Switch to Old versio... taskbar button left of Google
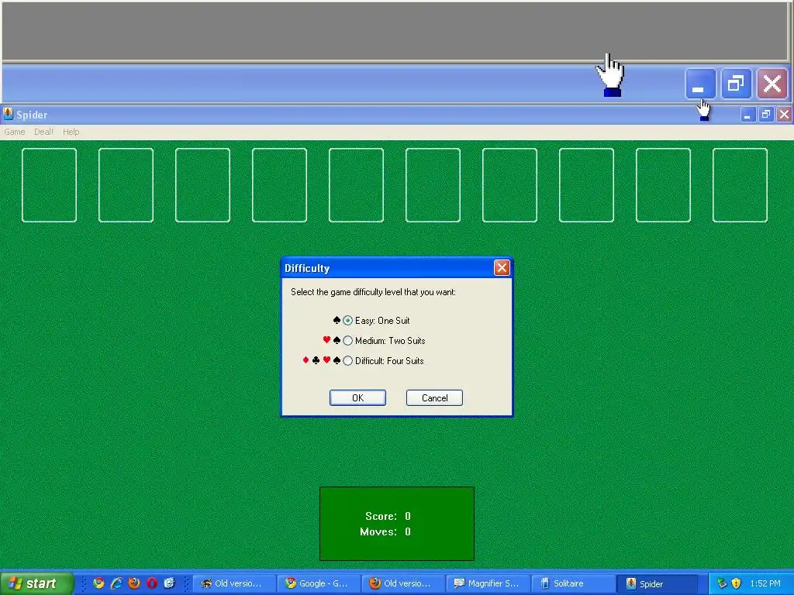 pos(235,583)
